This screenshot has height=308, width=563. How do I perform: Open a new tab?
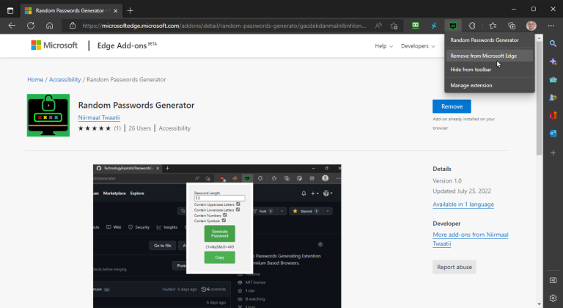(130, 10)
